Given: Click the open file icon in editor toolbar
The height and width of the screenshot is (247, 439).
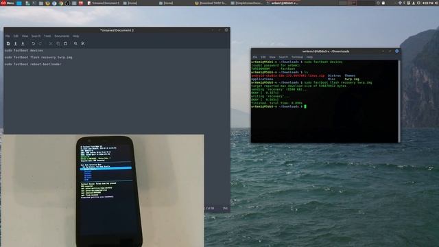Looking at the screenshot, I should pos(16,44).
